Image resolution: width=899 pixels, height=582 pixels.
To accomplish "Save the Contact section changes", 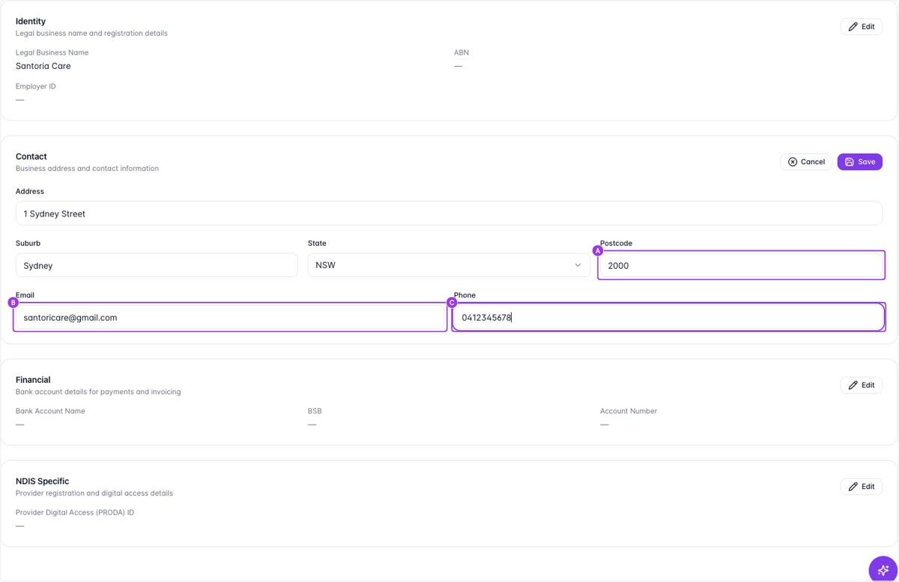I will (860, 162).
